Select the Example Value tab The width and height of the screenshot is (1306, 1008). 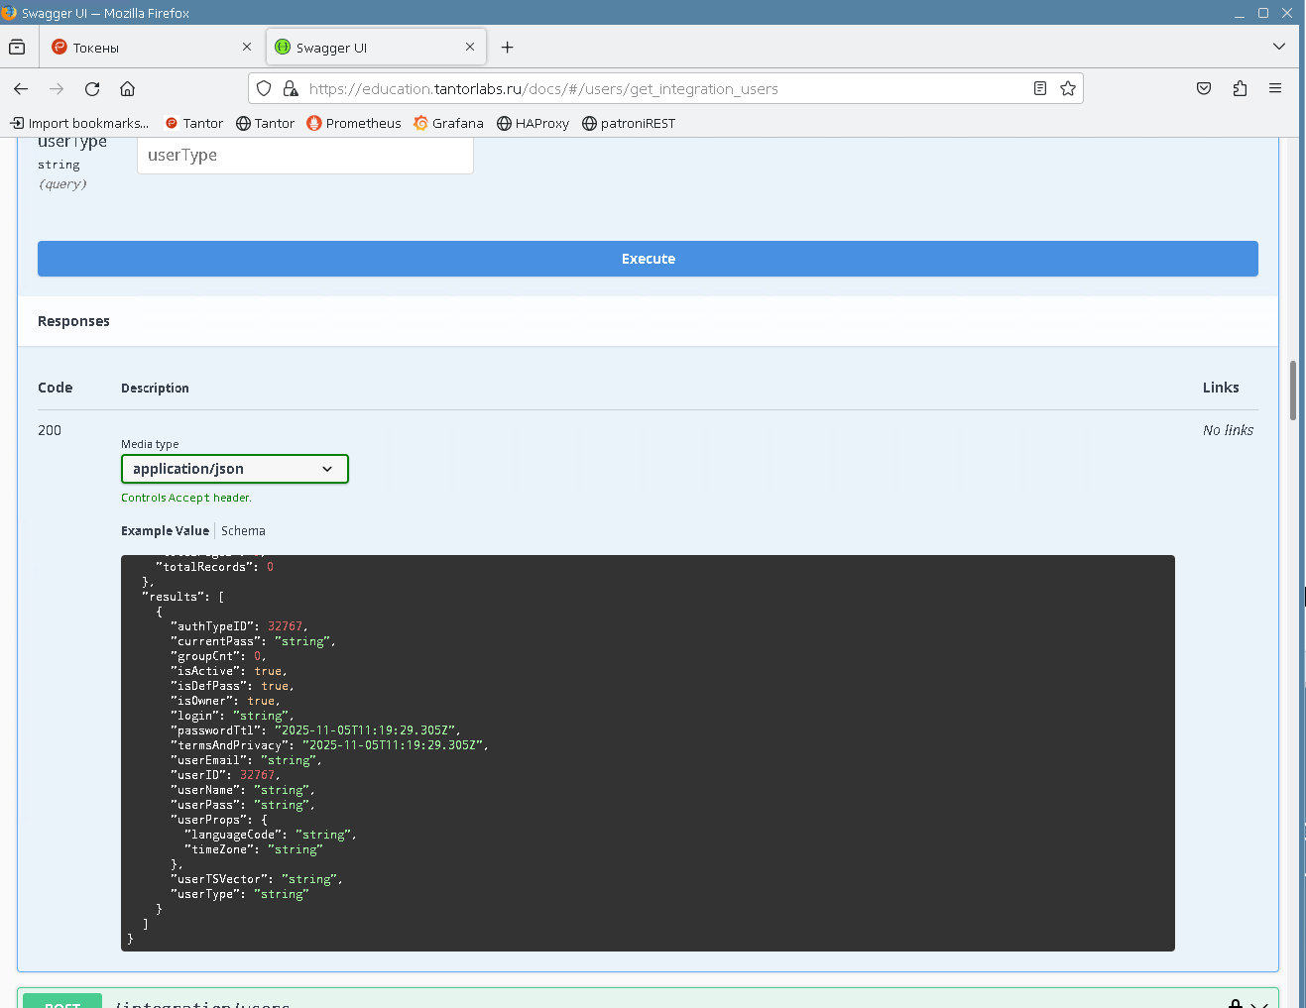coord(165,531)
